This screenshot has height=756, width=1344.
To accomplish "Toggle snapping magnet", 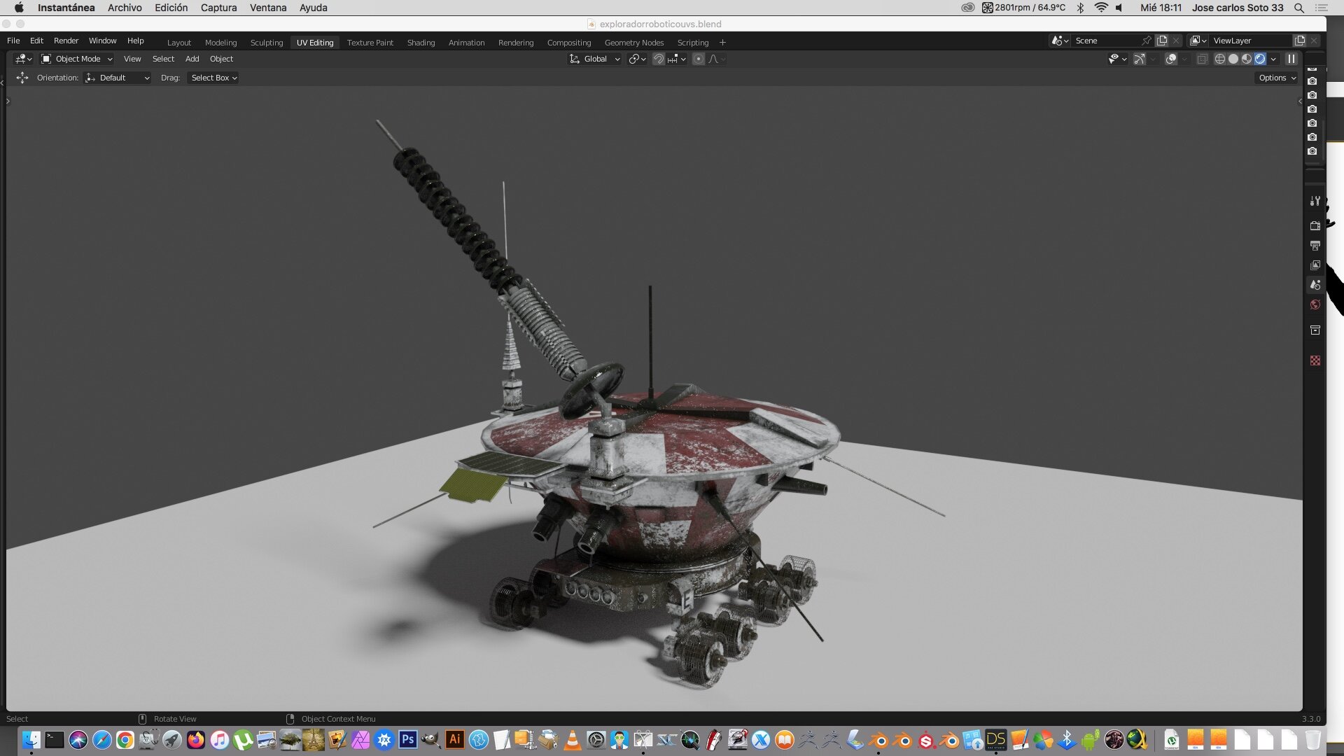I will [x=658, y=59].
